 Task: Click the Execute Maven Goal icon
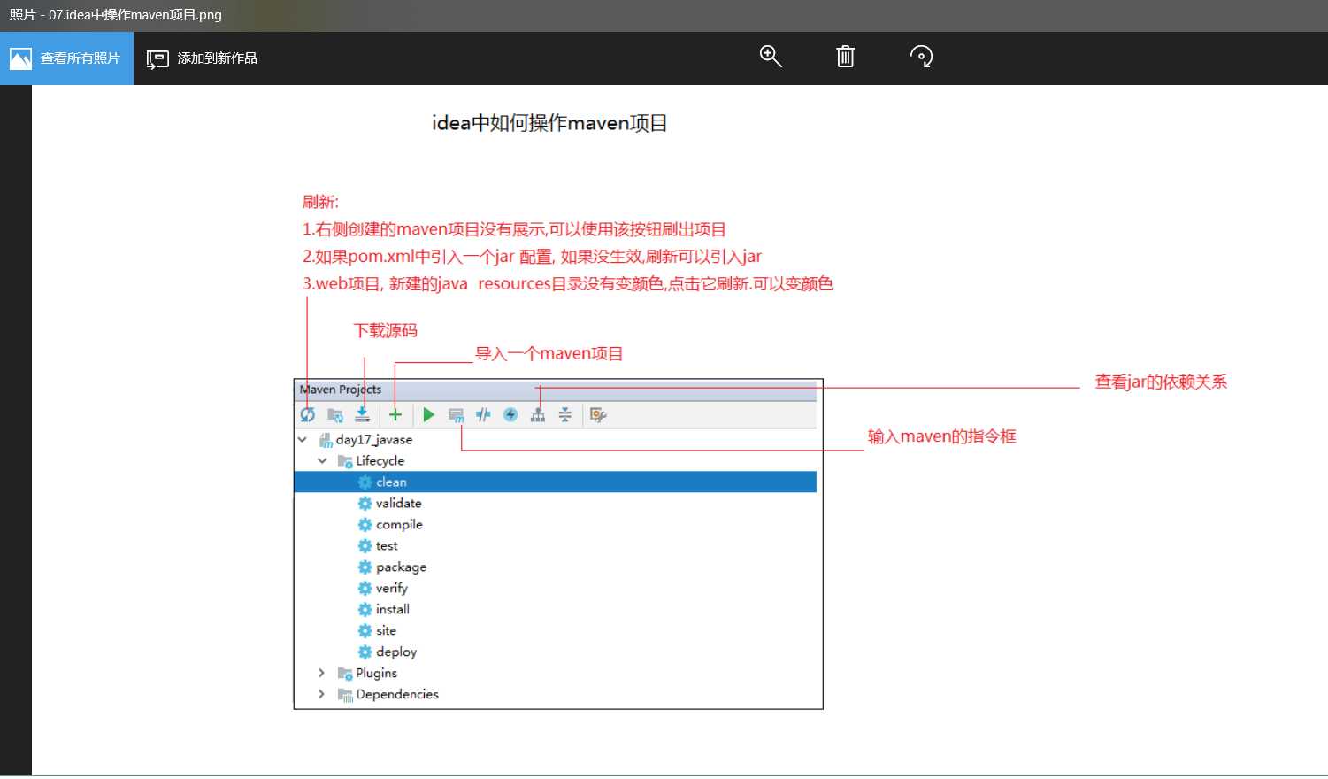coord(457,414)
